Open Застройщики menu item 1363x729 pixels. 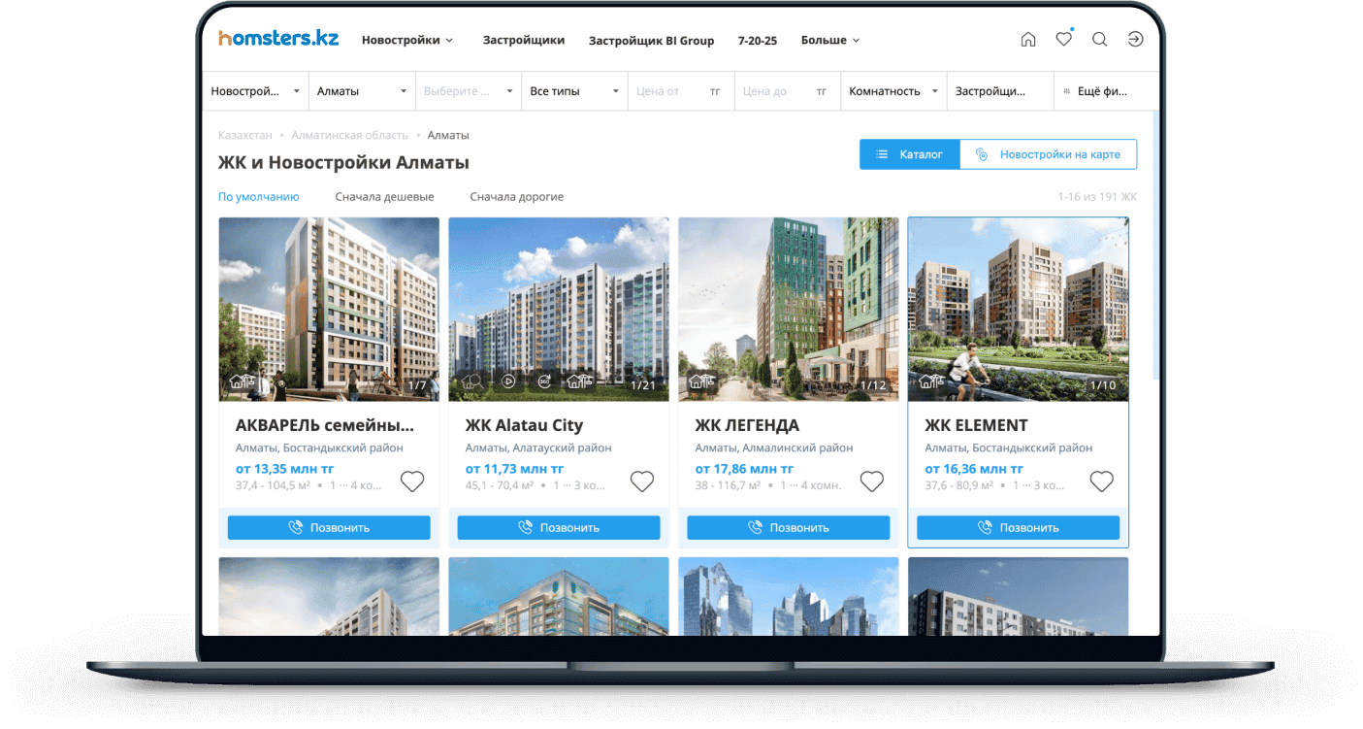pos(524,41)
